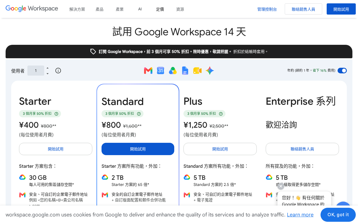The width and height of the screenshot is (358, 224).
Task: Click the Starter plan heading
Action: (35, 101)
